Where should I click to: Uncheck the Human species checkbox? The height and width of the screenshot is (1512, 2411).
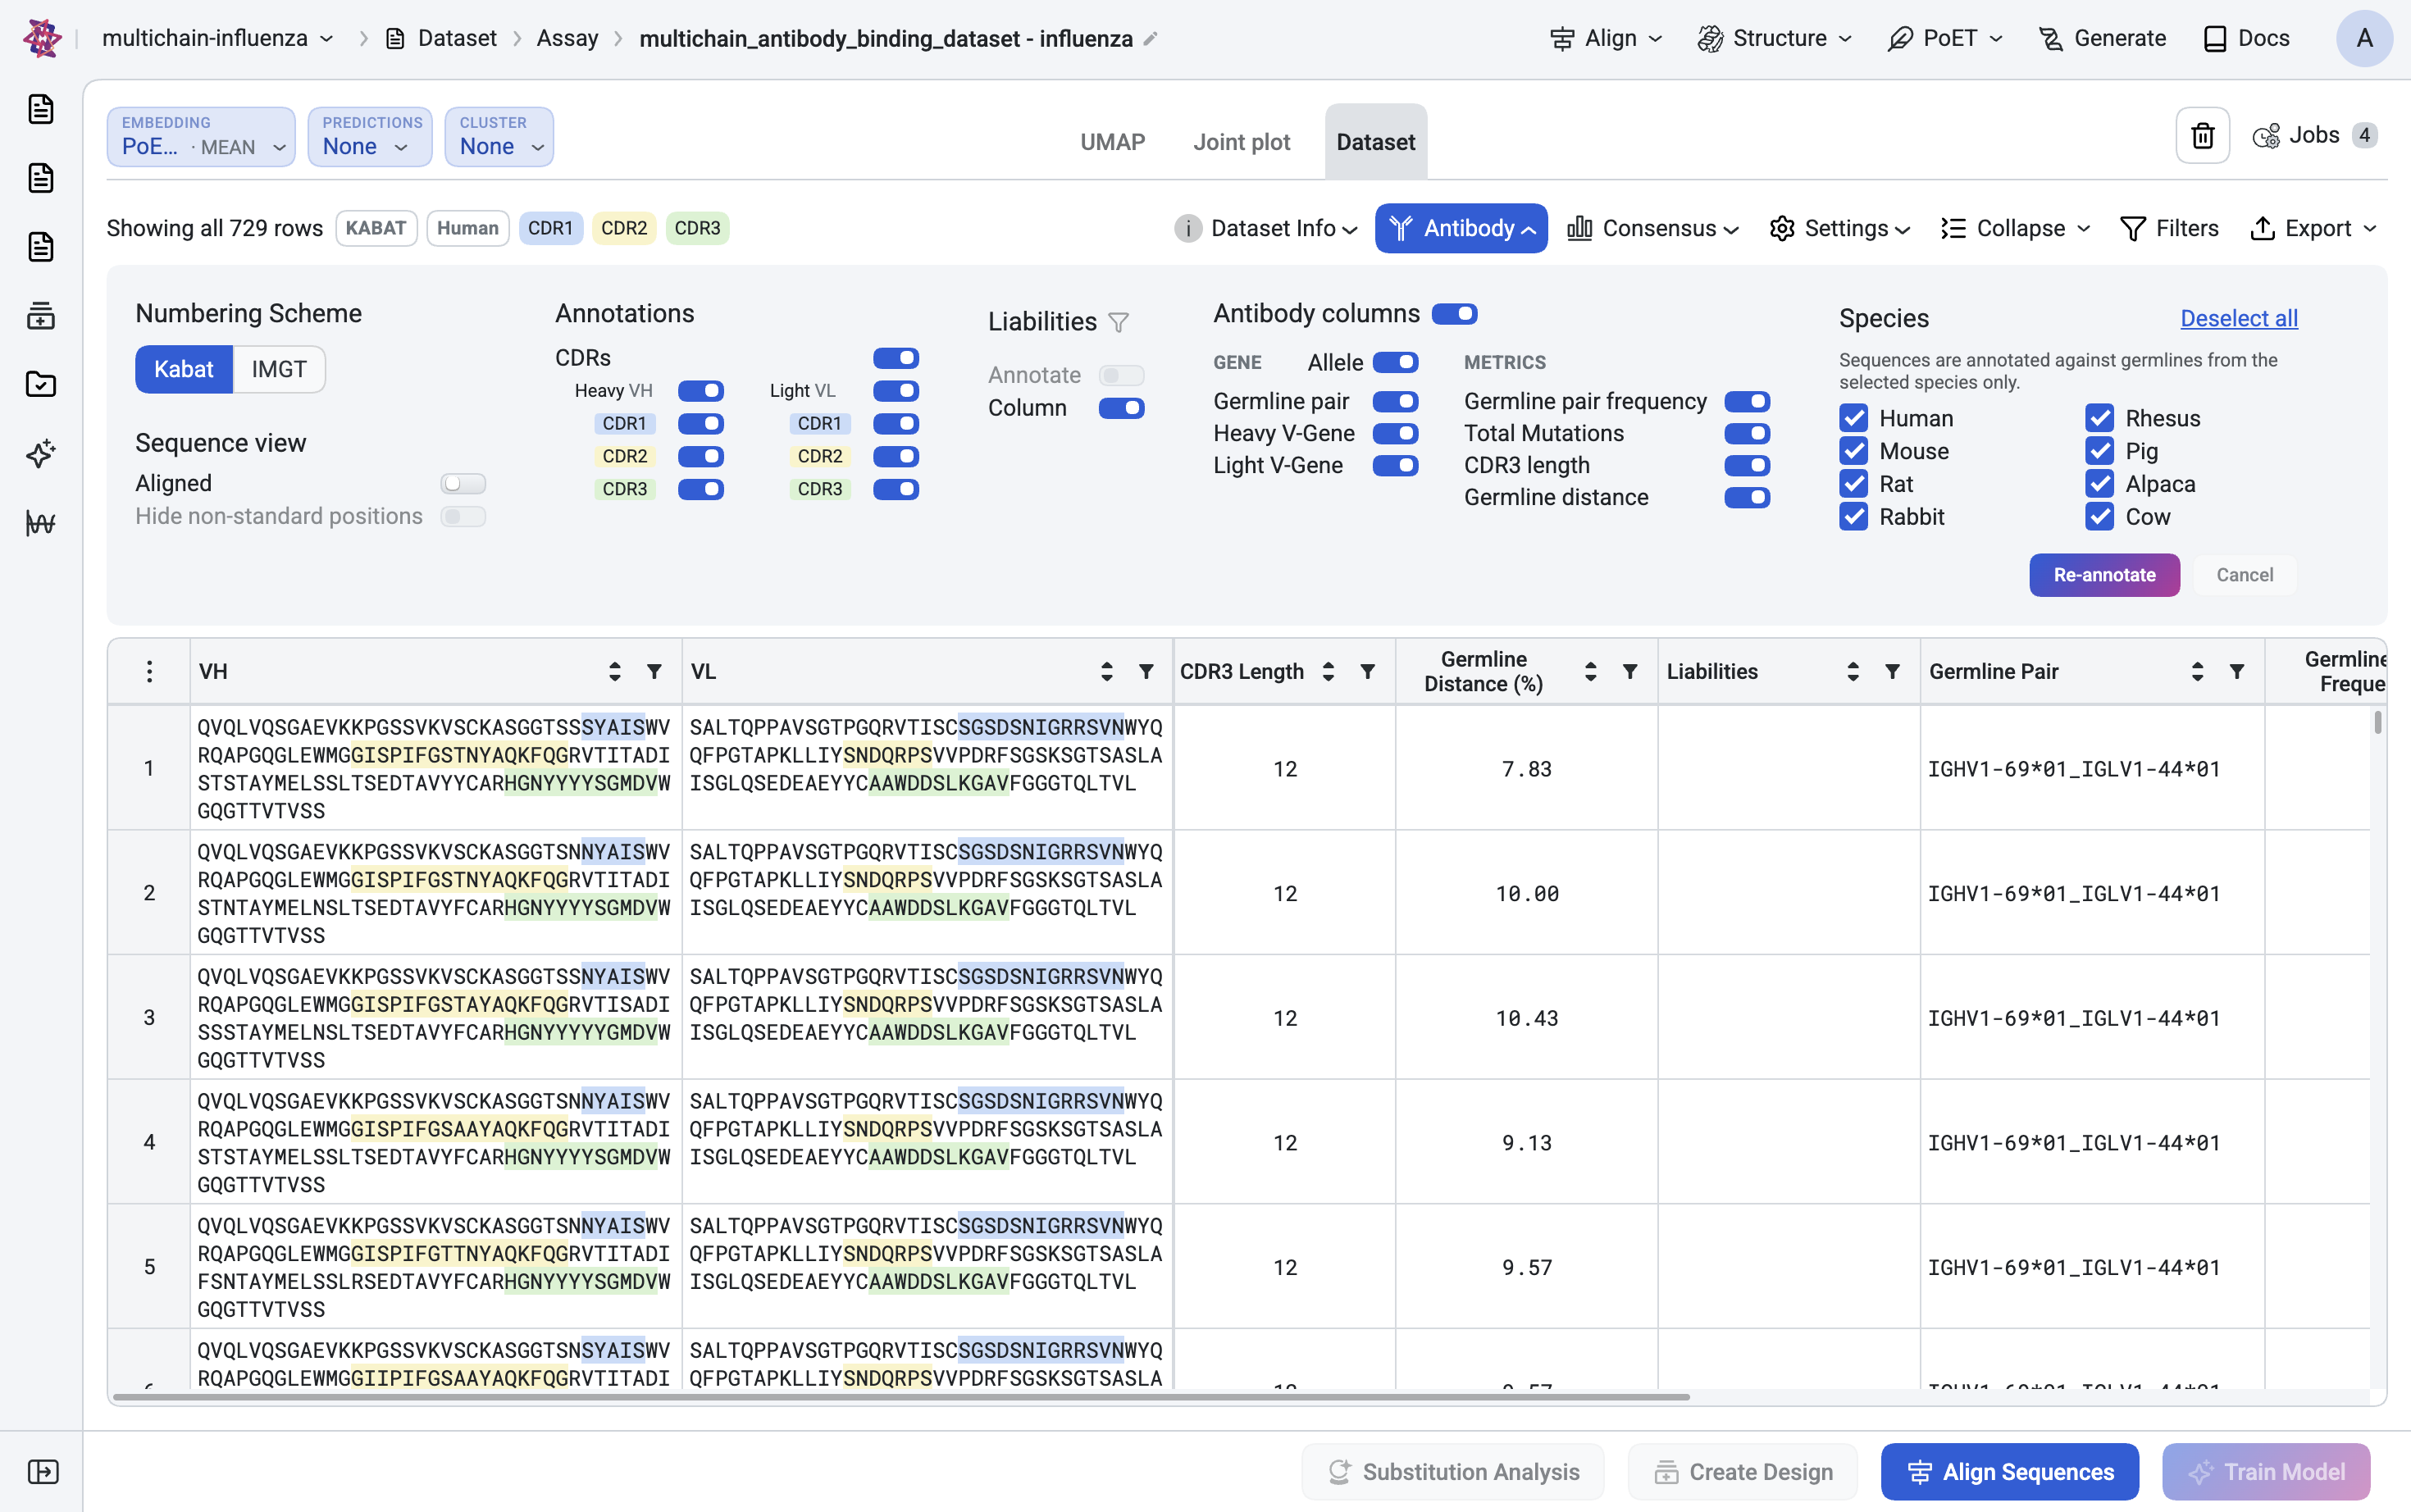[x=1853, y=418]
